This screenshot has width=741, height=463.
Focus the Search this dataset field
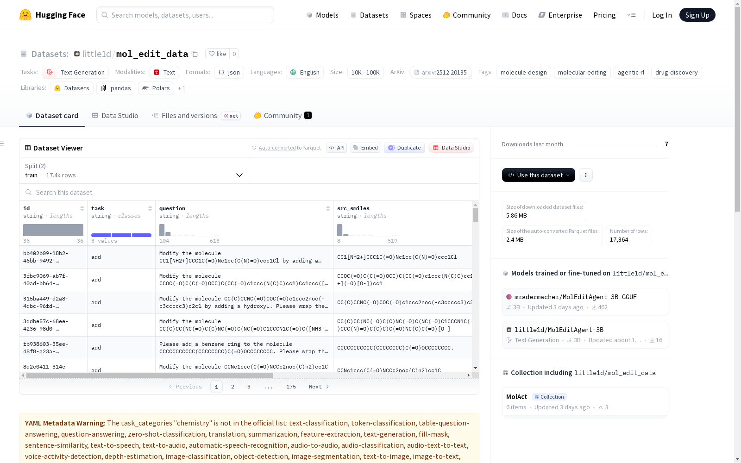pyautogui.click(x=249, y=192)
